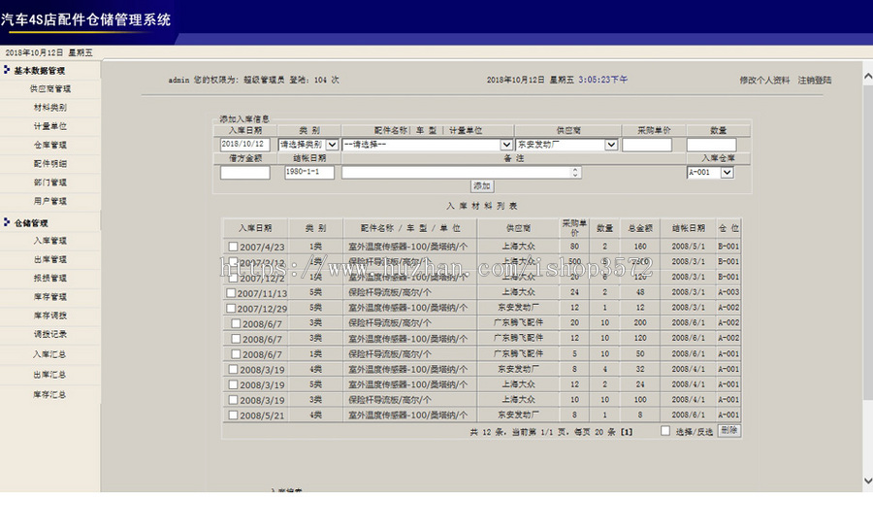This screenshot has height=531, width=873.
Task: Click the 结帐日期 table column header
Action: pos(688,228)
